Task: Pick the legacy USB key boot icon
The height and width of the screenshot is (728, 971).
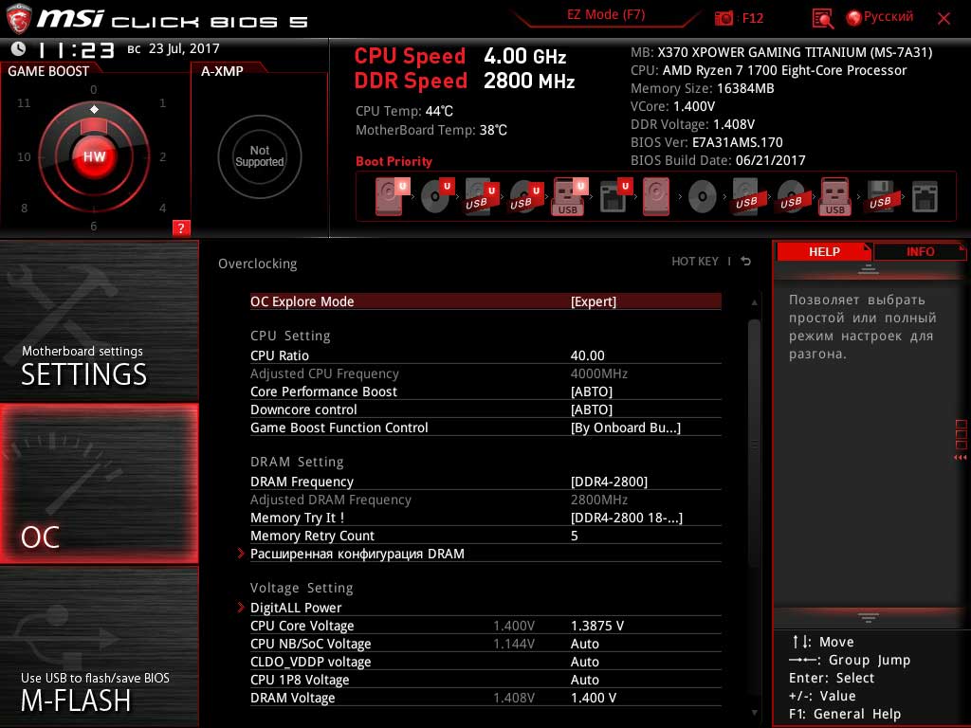Action: (x=835, y=196)
